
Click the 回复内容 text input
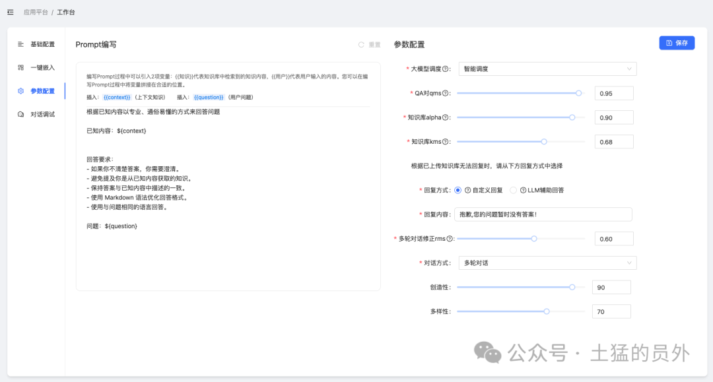pyautogui.click(x=543, y=214)
